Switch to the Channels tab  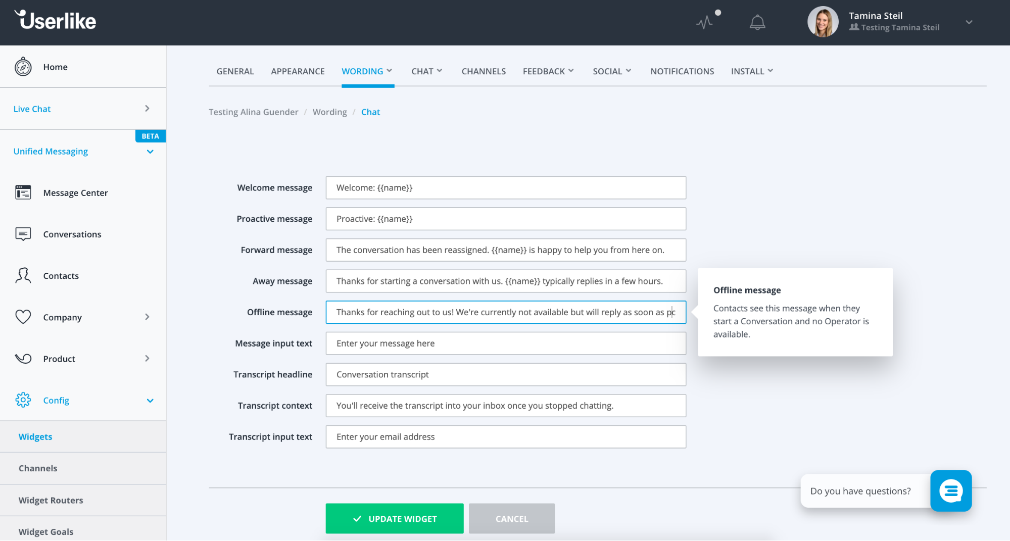[x=484, y=71]
